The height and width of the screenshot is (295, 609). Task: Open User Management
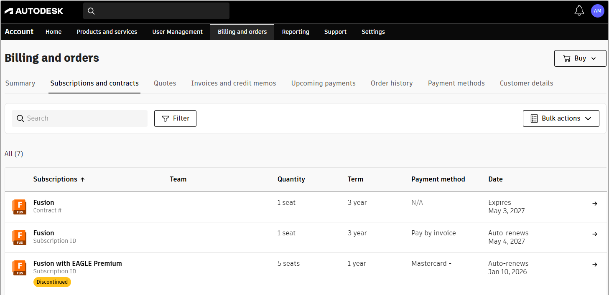coord(177,32)
